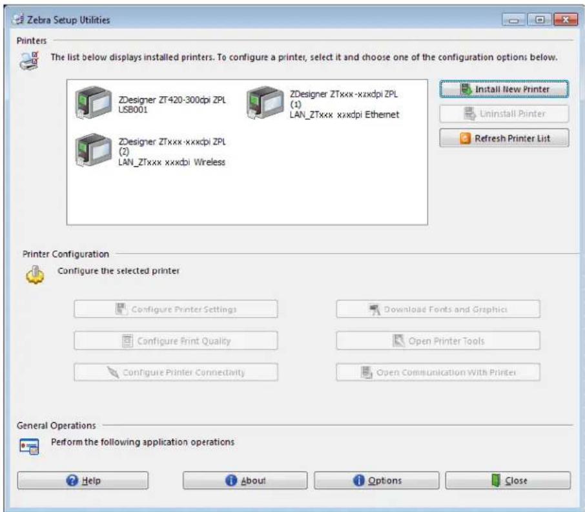
Task: Click the General Operations card icon
Action: pos(29,446)
